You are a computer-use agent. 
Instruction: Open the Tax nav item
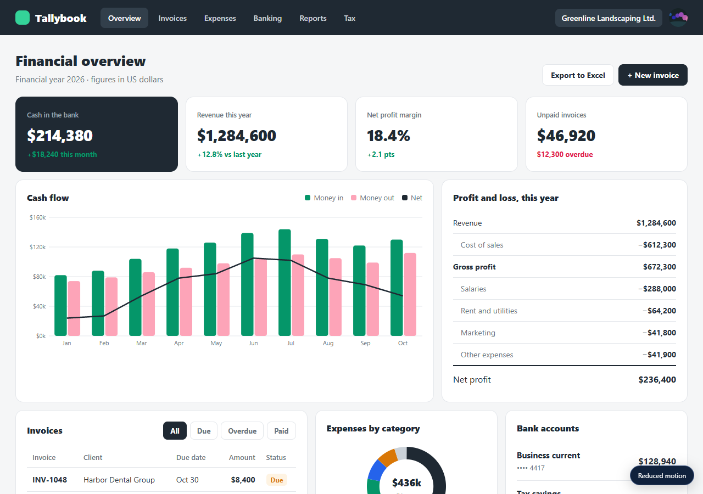pos(350,18)
